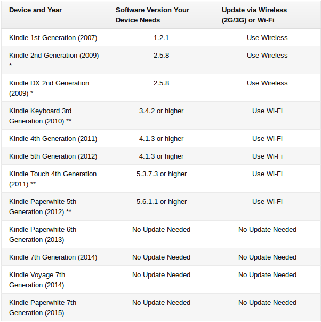
Task: Click the Kindle Paperwhite 7th Generation (2015) entry
Action: coord(43,308)
